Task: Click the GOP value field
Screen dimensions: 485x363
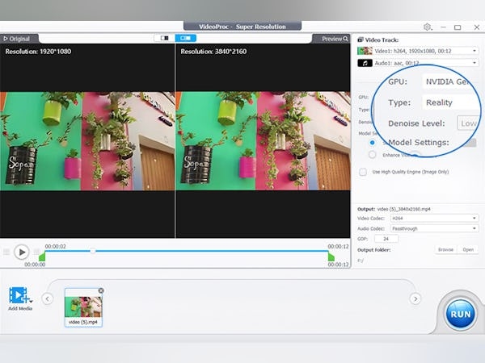Action: coord(386,239)
